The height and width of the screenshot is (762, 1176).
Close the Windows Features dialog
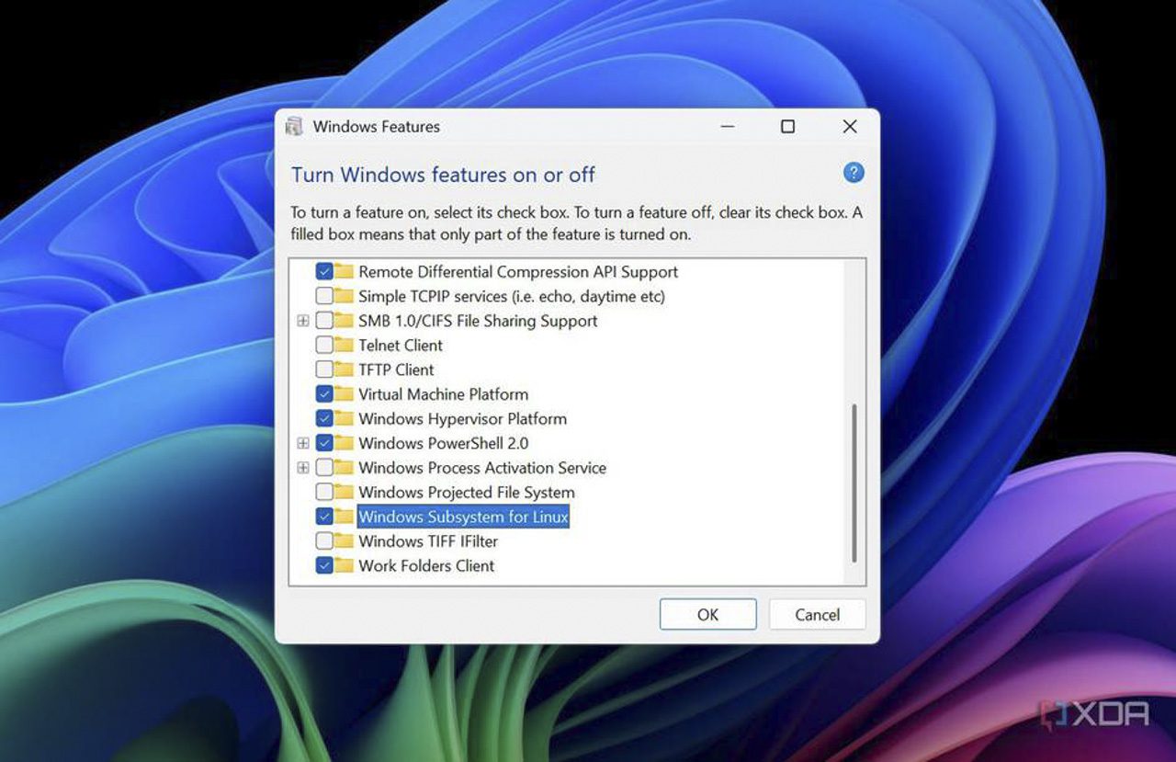coord(850,127)
